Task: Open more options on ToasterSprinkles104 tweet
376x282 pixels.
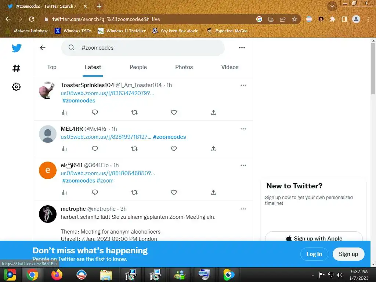Action: (243, 85)
